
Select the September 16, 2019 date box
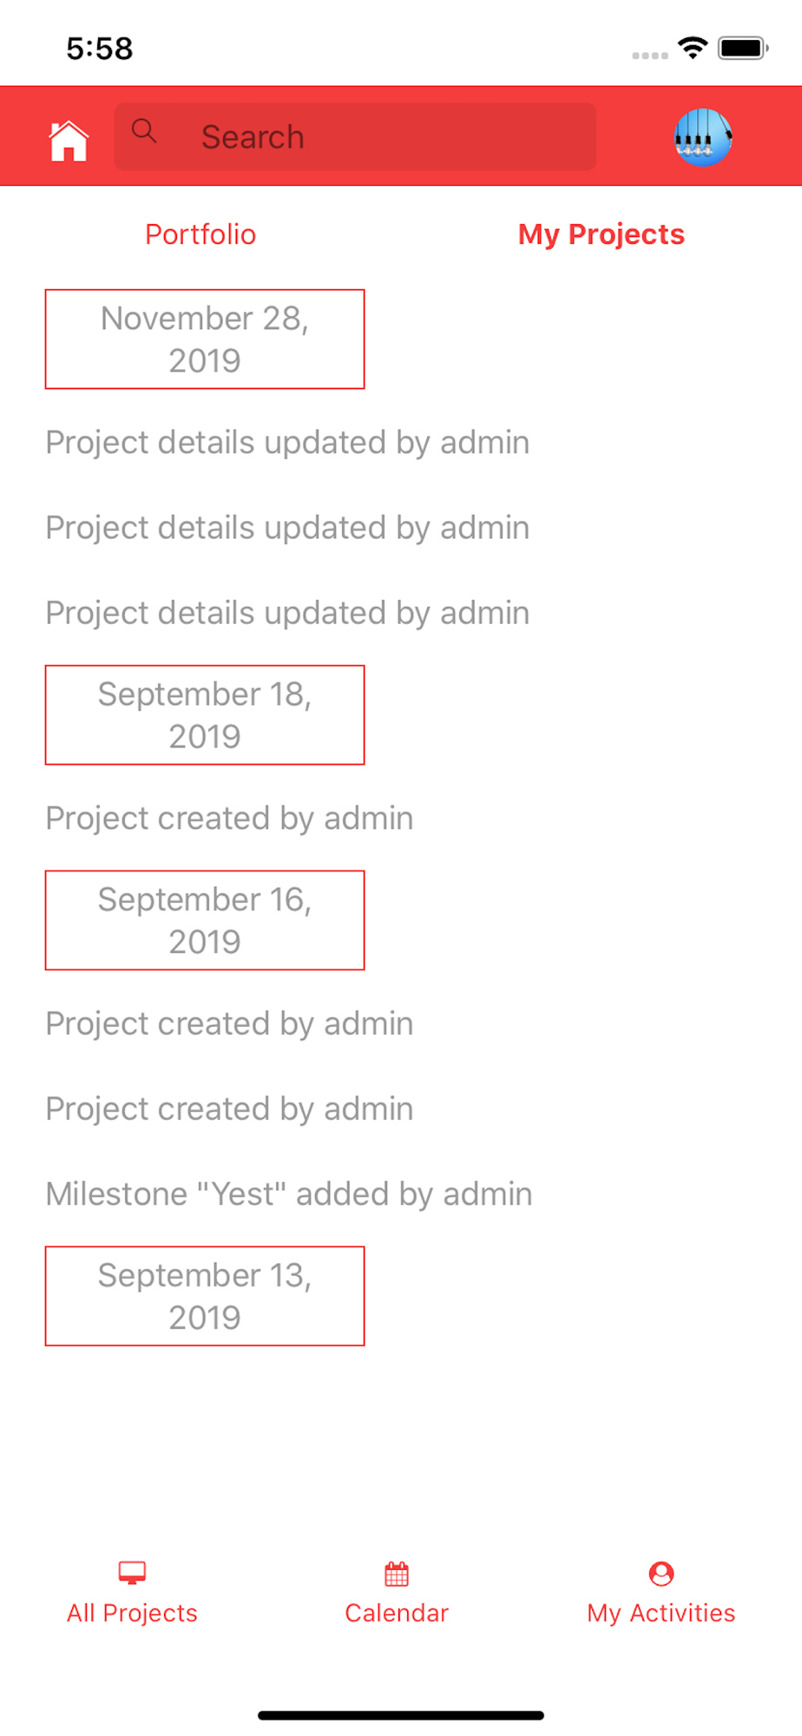click(x=205, y=920)
